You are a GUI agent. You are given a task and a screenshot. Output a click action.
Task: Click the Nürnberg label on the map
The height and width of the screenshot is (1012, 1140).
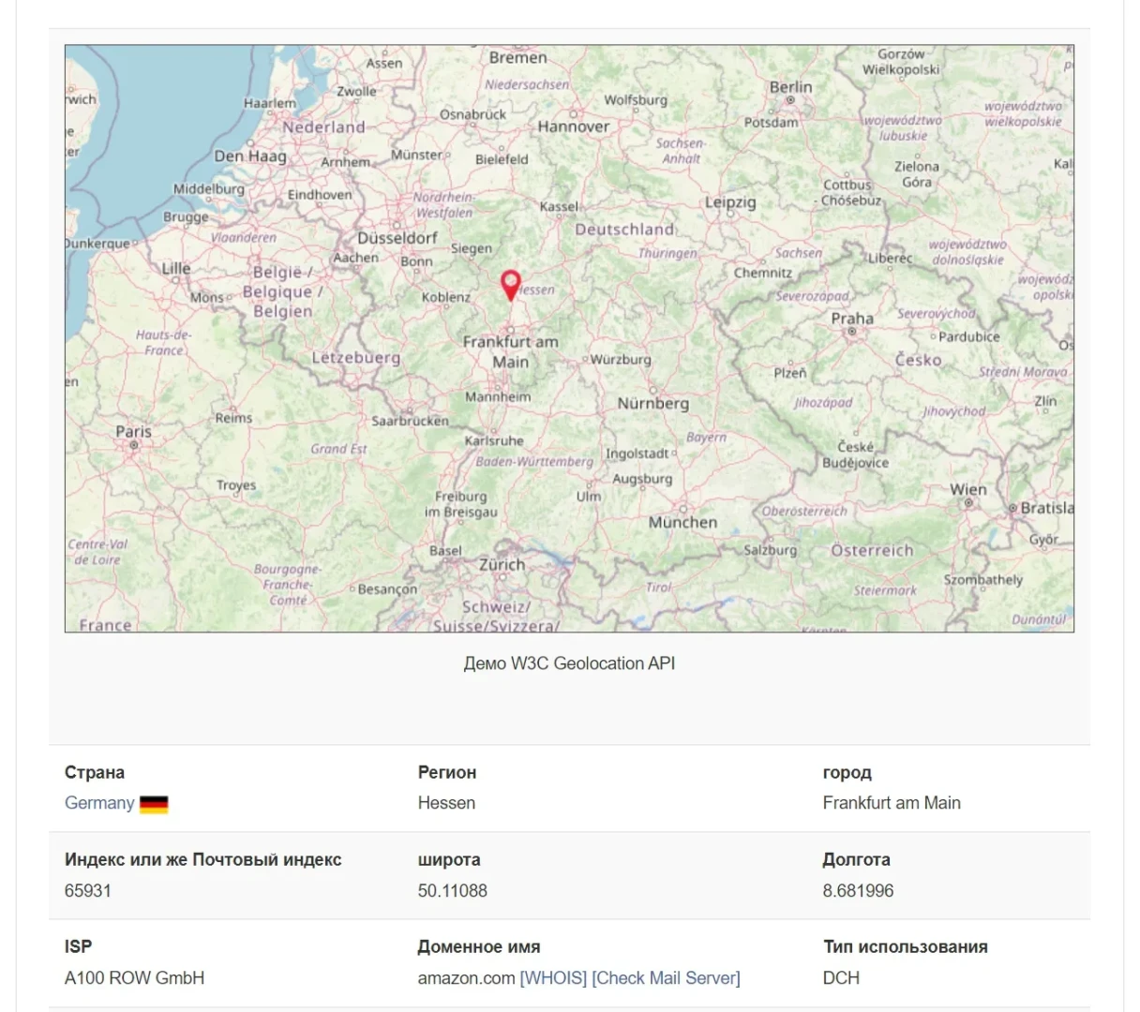[652, 404]
